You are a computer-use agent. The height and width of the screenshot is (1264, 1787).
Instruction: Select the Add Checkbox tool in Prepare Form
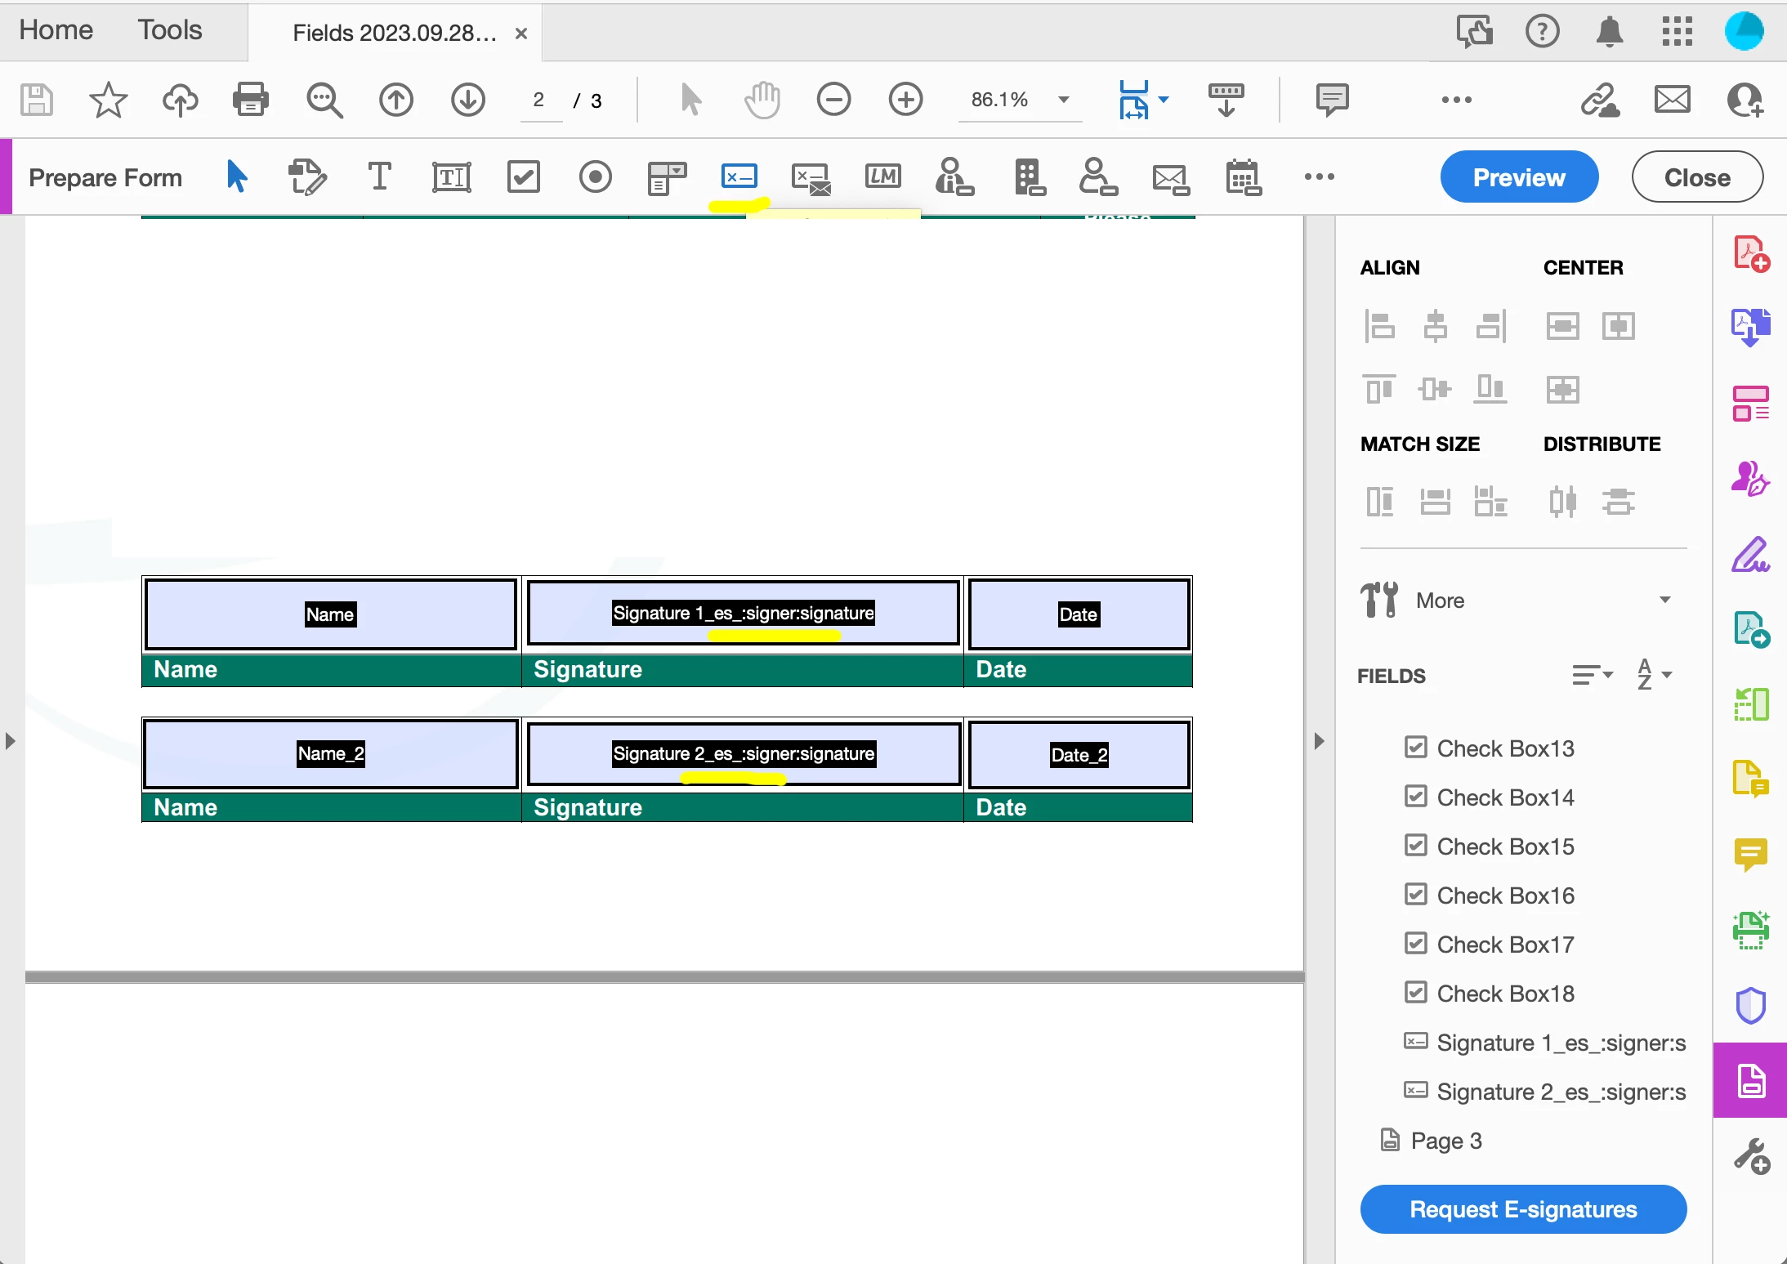pyautogui.click(x=523, y=176)
